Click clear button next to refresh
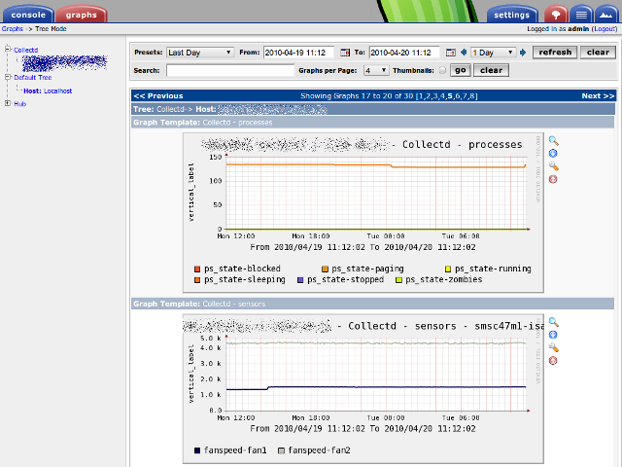Image resolution: width=622 pixels, height=467 pixels. coord(598,53)
